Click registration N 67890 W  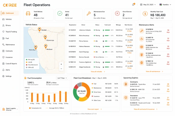click(x=72, y=57)
